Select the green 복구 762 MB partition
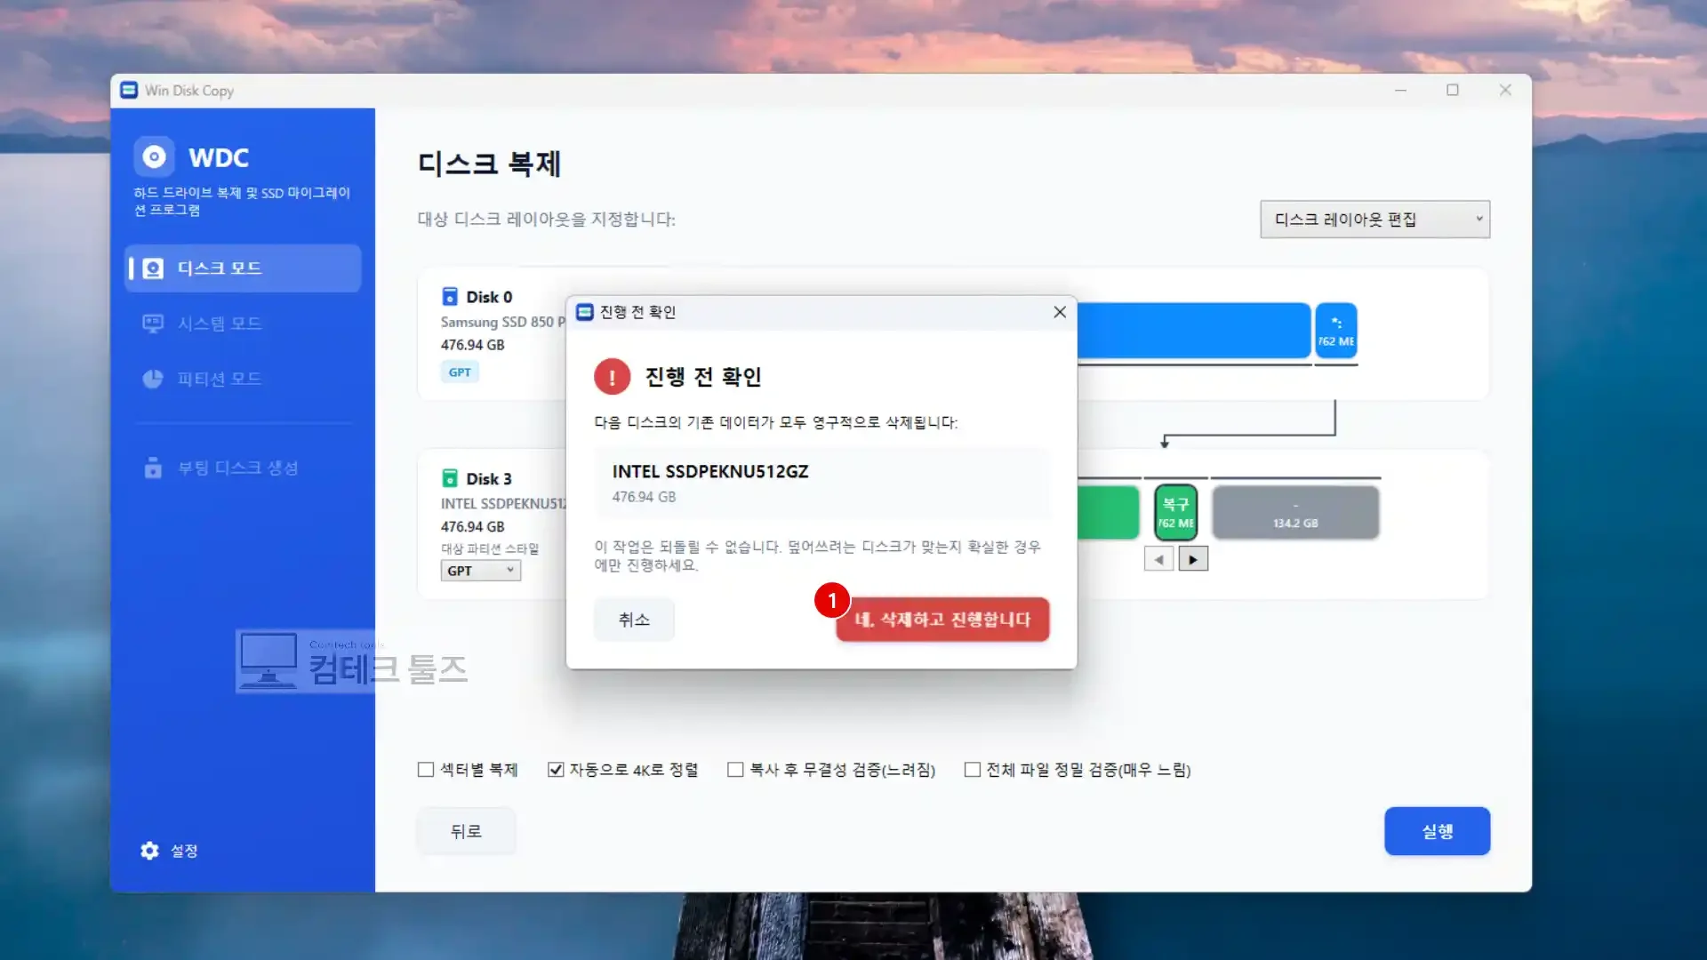The height and width of the screenshot is (960, 1707). click(1175, 512)
